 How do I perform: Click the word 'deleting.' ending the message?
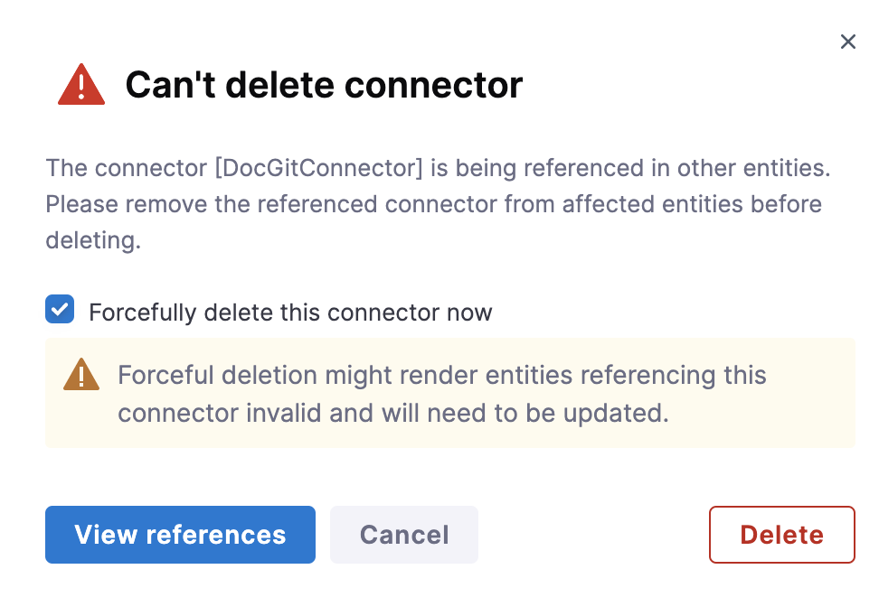pyautogui.click(x=93, y=241)
